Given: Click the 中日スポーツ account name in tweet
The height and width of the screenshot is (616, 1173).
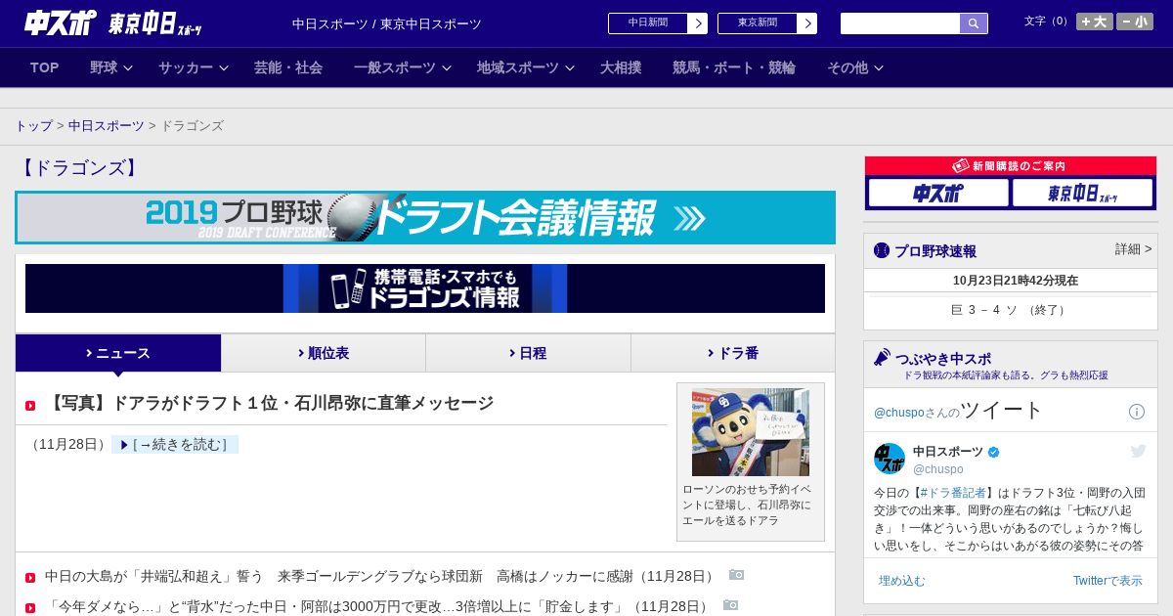Looking at the screenshot, I should point(948,452).
